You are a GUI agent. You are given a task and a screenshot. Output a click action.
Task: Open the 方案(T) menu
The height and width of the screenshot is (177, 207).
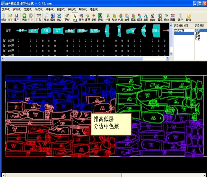click(x=28, y=9)
